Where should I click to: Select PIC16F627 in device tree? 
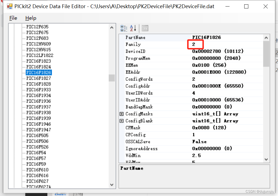[37, 181]
